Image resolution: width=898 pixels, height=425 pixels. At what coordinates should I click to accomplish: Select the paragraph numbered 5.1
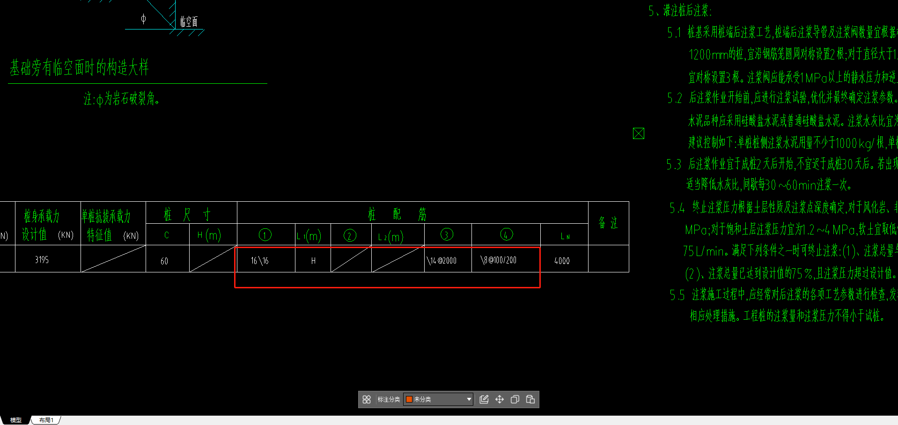pyautogui.click(x=782, y=54)
